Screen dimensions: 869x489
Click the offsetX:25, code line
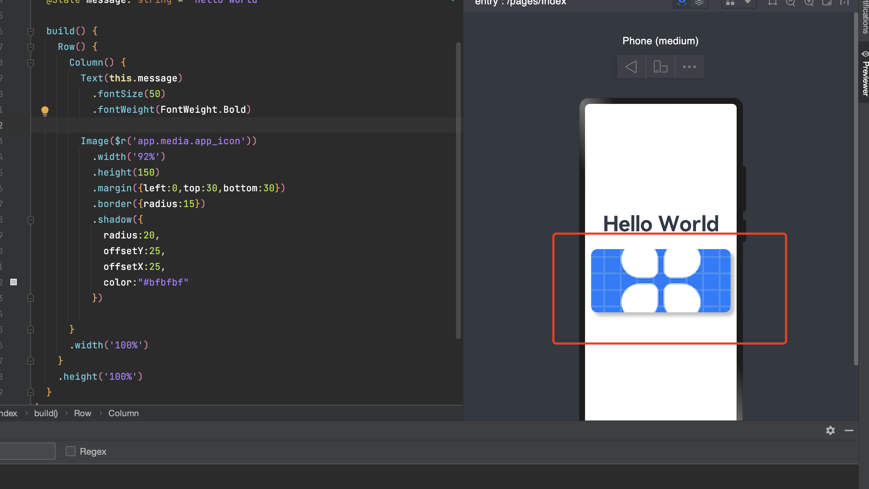[134, 267]
